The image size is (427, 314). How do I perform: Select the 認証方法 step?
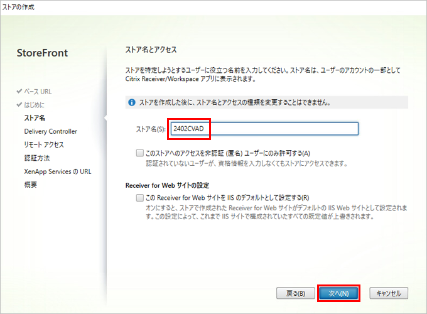click(36, 158)
